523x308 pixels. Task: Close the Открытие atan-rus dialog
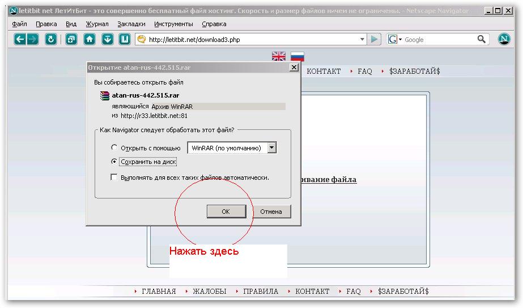294,67
